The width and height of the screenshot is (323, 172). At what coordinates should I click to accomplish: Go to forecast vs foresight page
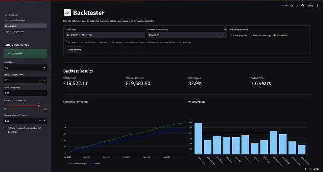15,21
